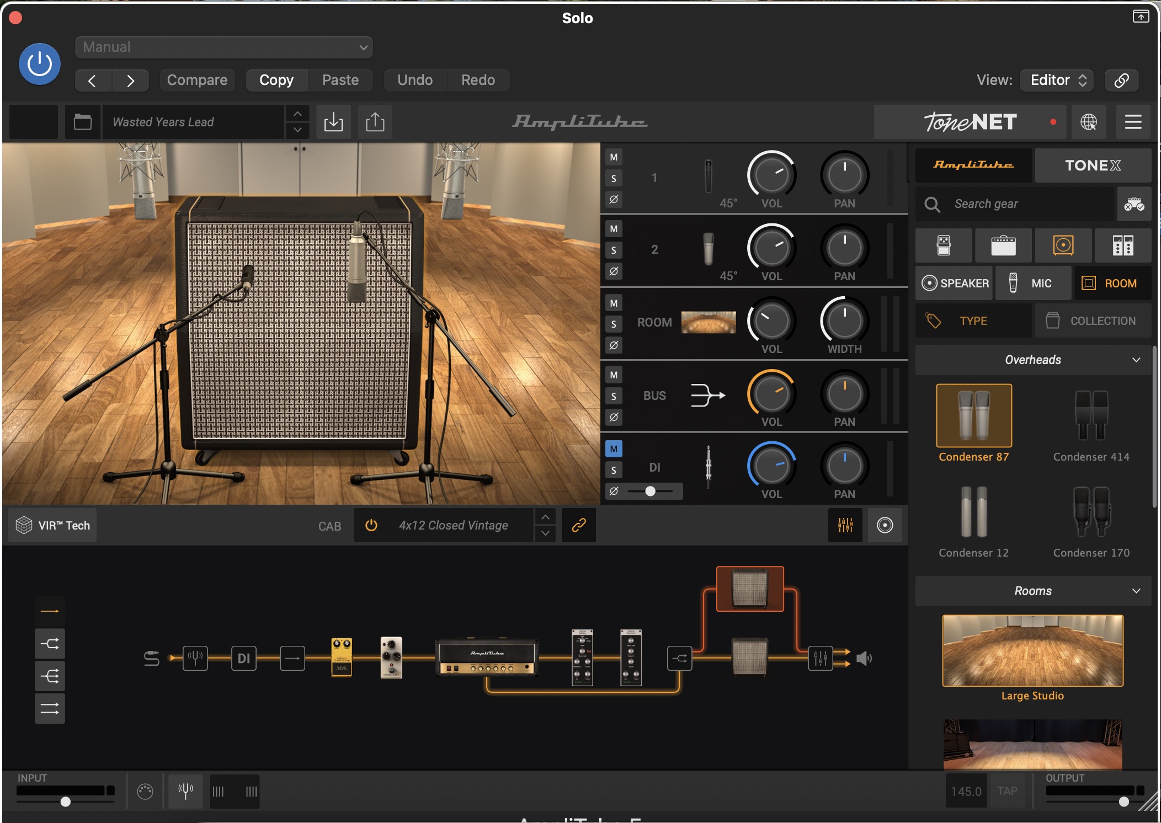
Task: Click the tuner block in signal chain
Action: [195, 658]
